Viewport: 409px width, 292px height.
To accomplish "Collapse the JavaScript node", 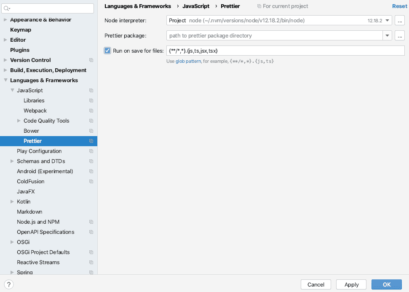I will (12, 90).
